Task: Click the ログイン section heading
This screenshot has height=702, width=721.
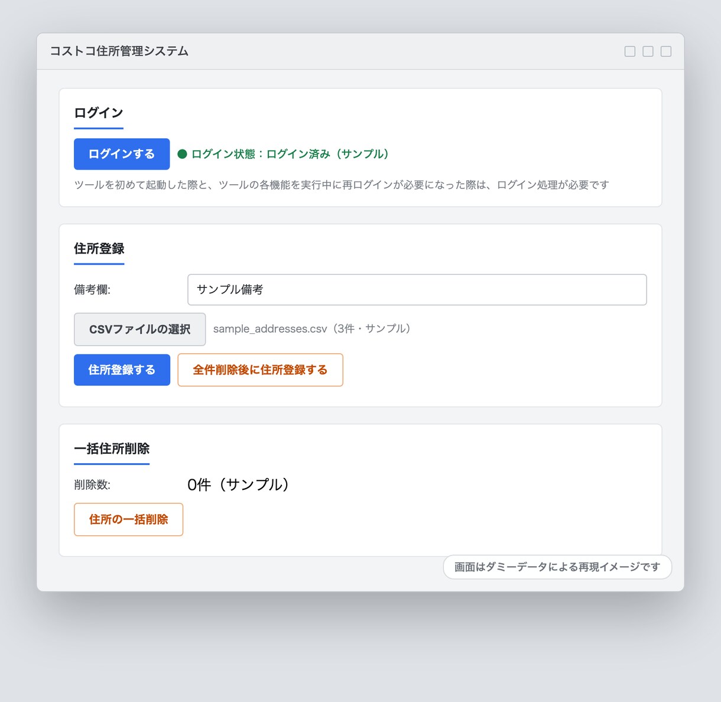Action: 99,113
